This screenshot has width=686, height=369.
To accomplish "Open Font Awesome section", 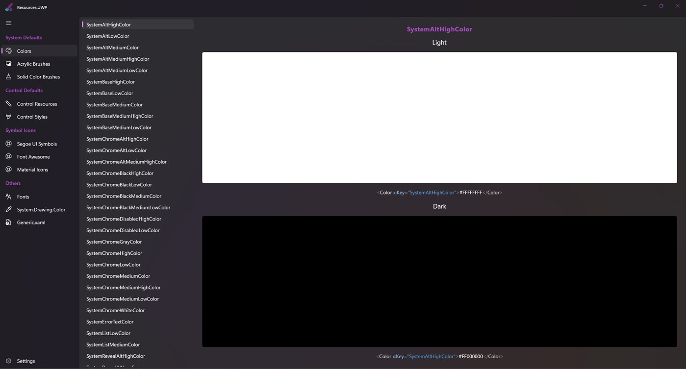I will tap(39, 157).
